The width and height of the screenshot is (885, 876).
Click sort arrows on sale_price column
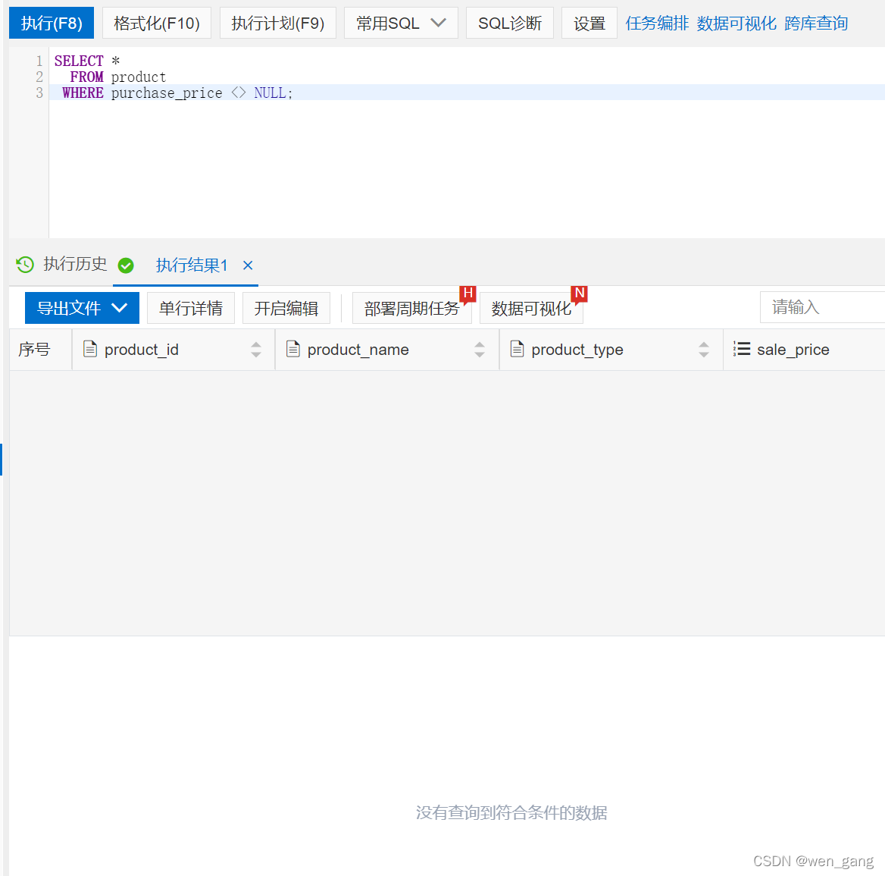tap(879, 349)
